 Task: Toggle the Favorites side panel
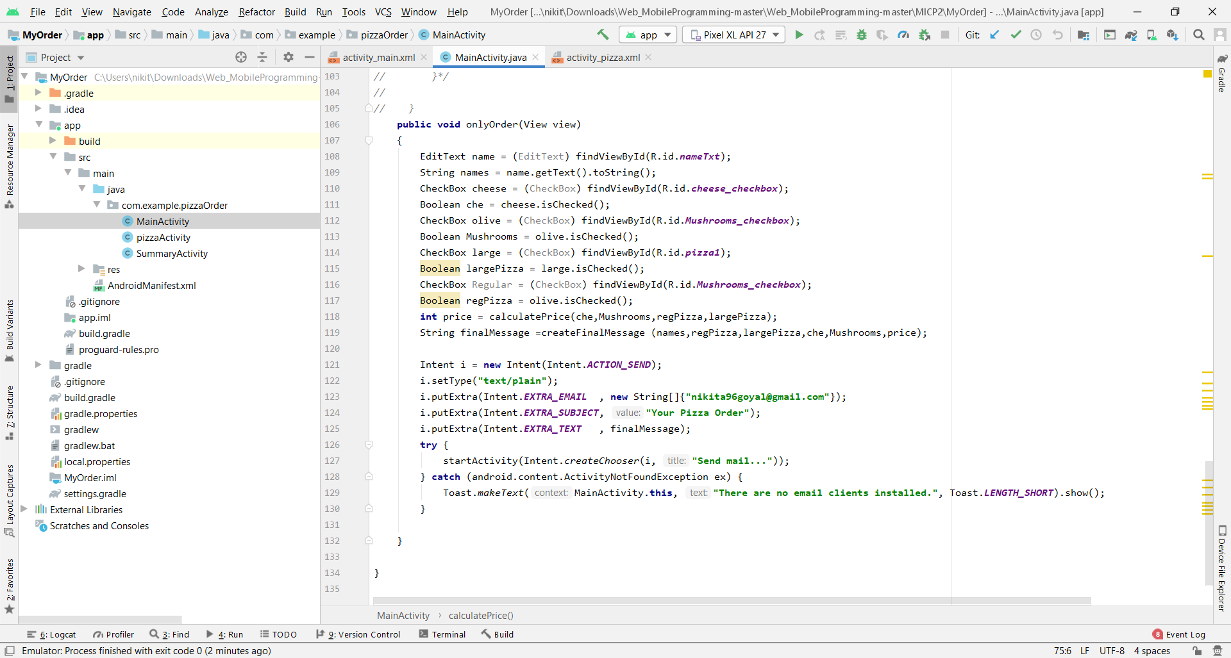(x=10, y=586)
